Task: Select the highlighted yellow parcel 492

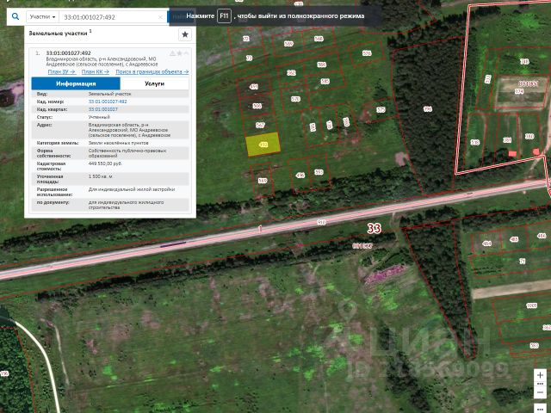Action: point(263,145)
